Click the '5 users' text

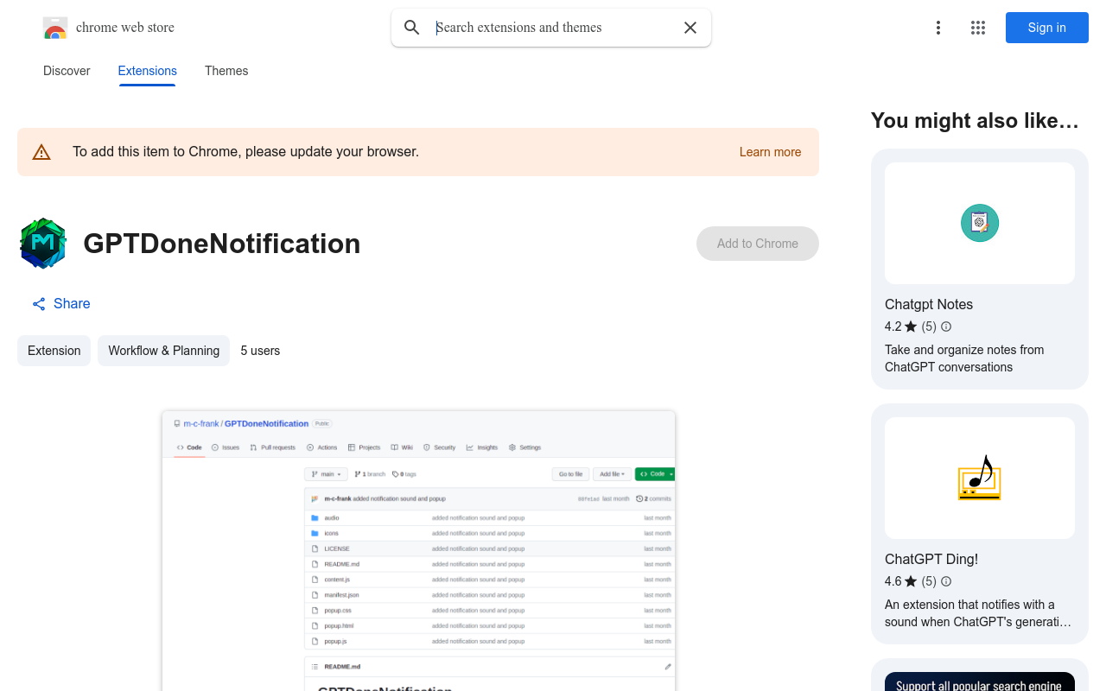tap(260, 351)
